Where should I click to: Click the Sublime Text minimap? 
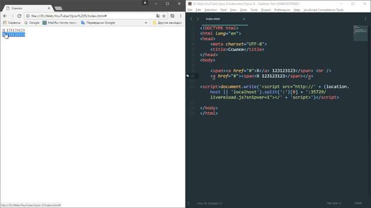point(361,33)
